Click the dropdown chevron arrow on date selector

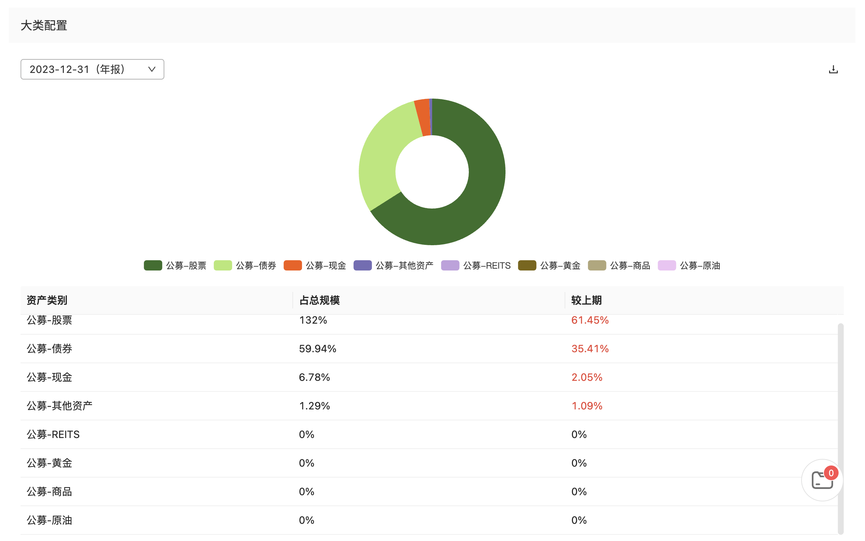[152, 69]
